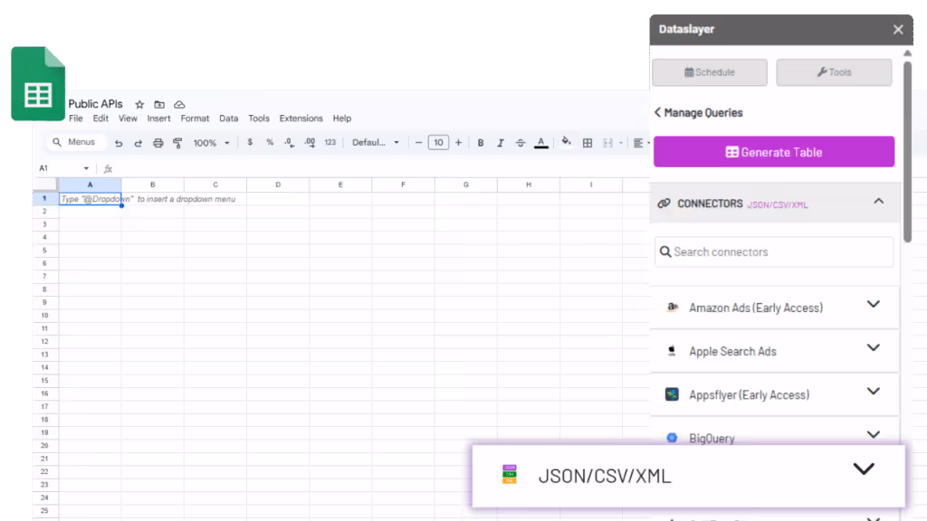Toggle bold formatting
The height and width of the screenshot is (521, 927).
coord(480,142)
